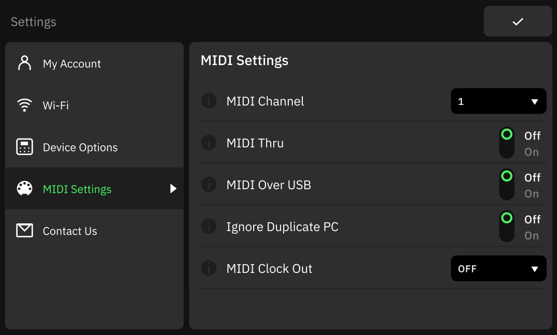Toggle the MIDI Thru switch

pyautogui.click(x=507, y=143)
